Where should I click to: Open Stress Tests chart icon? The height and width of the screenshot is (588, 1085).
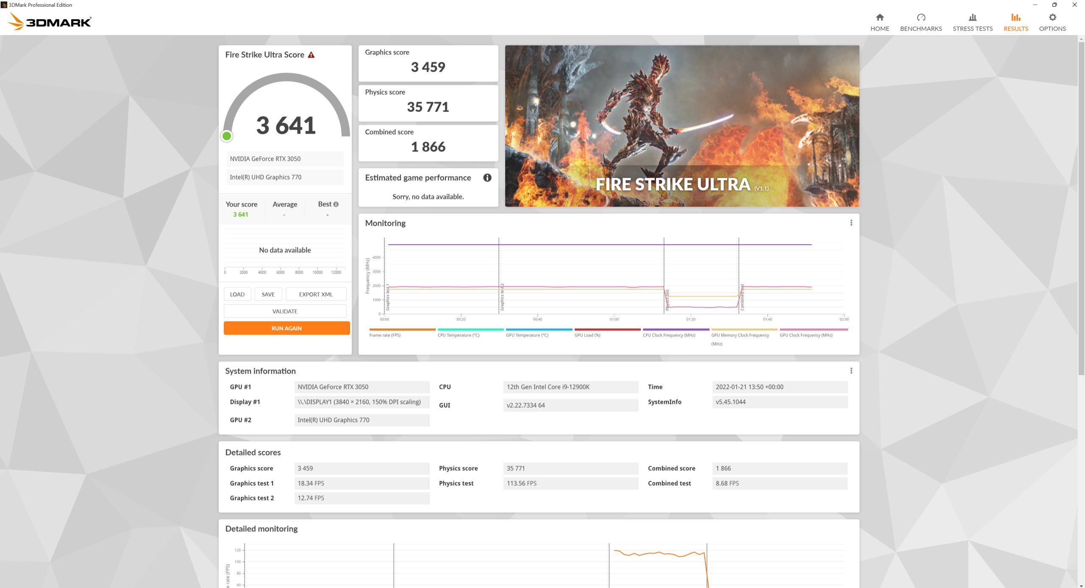(972, 17)
